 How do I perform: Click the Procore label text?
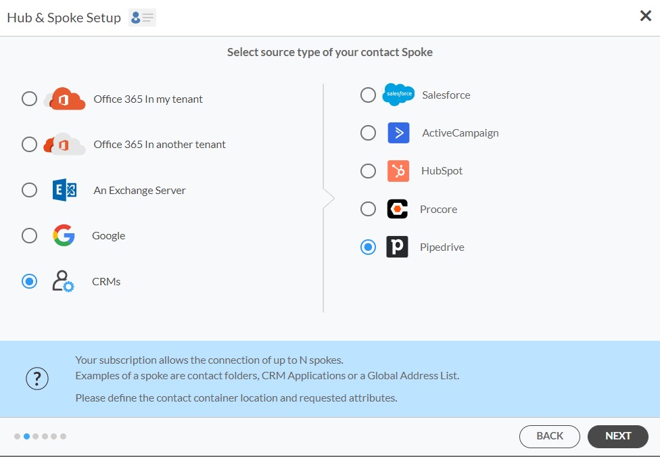pyautogui.click(x=439, y=209)
